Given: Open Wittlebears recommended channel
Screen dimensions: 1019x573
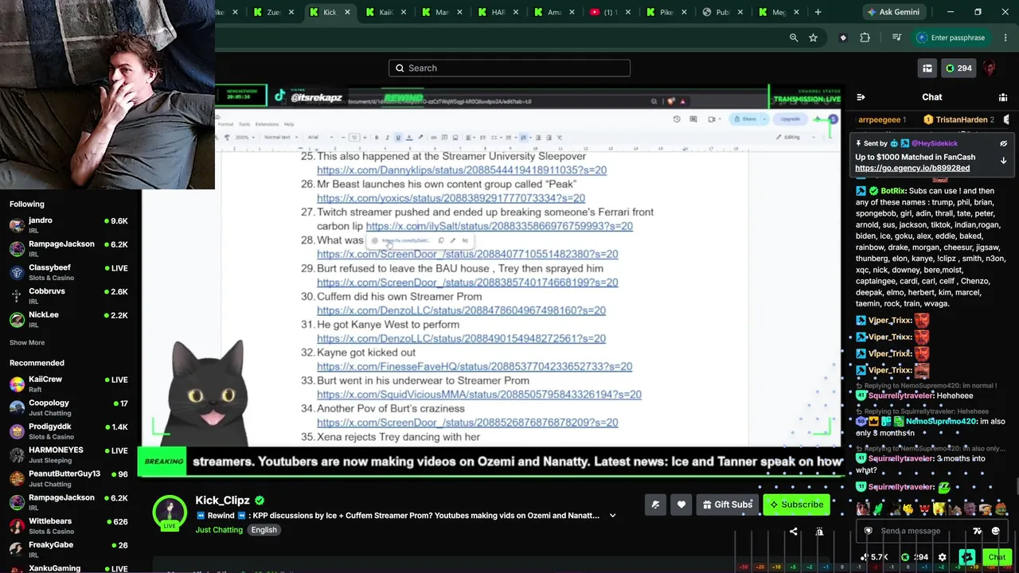Looking at the screenshot, I should coord(68,526).
